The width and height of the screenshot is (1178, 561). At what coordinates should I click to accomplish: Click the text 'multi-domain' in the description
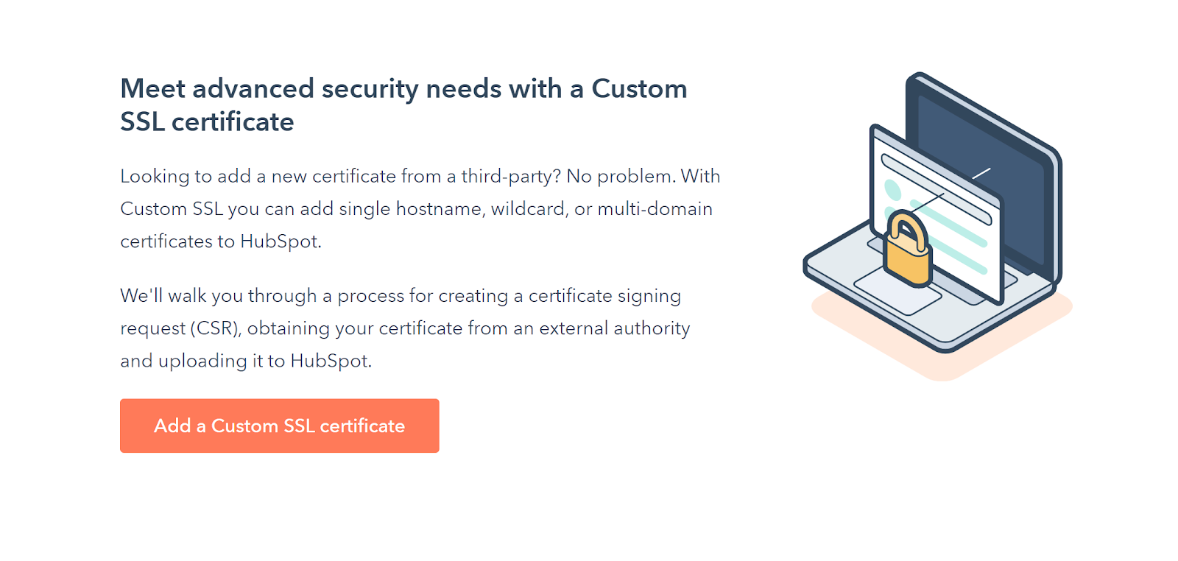click(x=655, y=209)
